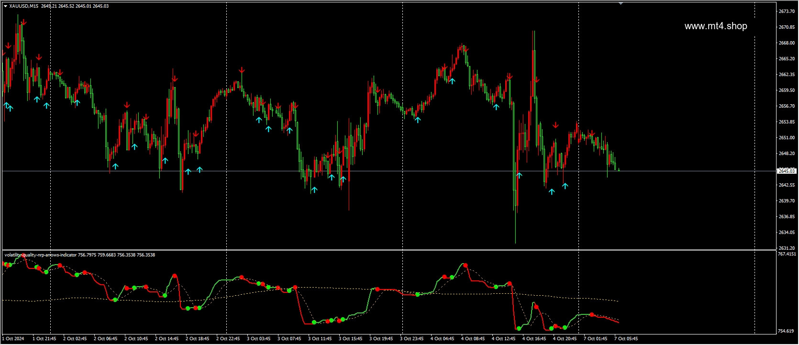Click the 2642.55 price scale value

point(787,185)
